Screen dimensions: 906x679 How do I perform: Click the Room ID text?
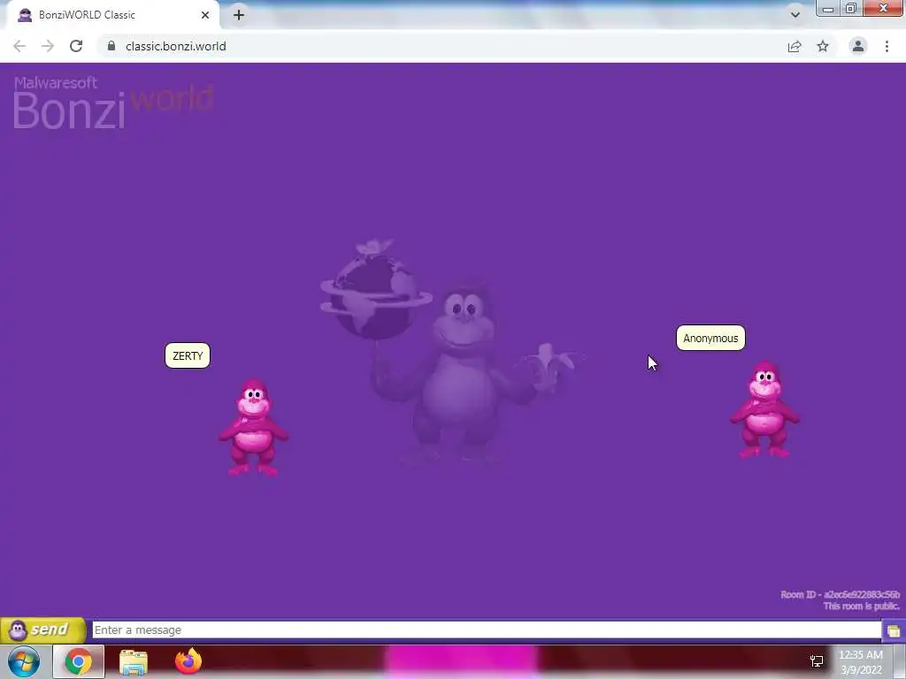840,594
